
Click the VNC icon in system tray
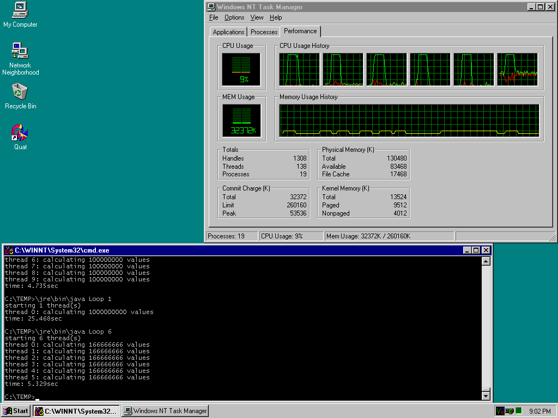point(500,411)
